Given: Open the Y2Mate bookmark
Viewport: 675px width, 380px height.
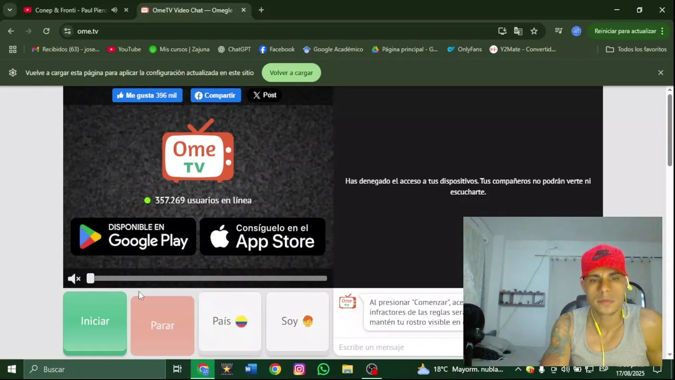Looking at the screenshot, I should (x=523, y=49).
